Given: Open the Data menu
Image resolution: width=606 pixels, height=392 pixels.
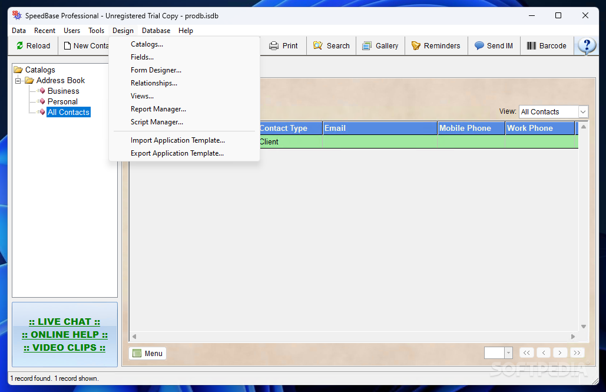Looking at the screenshot, I should click(x=19, y=31).
